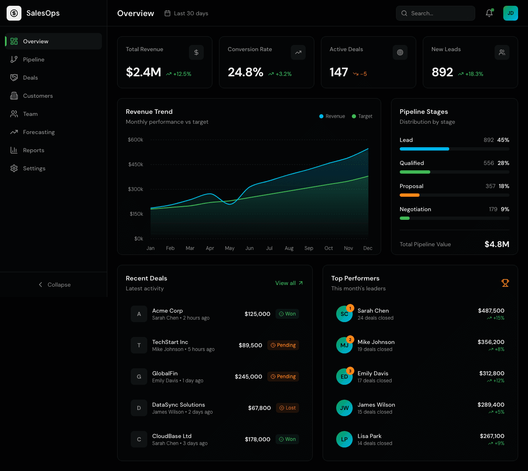Open the Last 30 days date selector
Screen dimensions: 528x471
coord(186,13)
